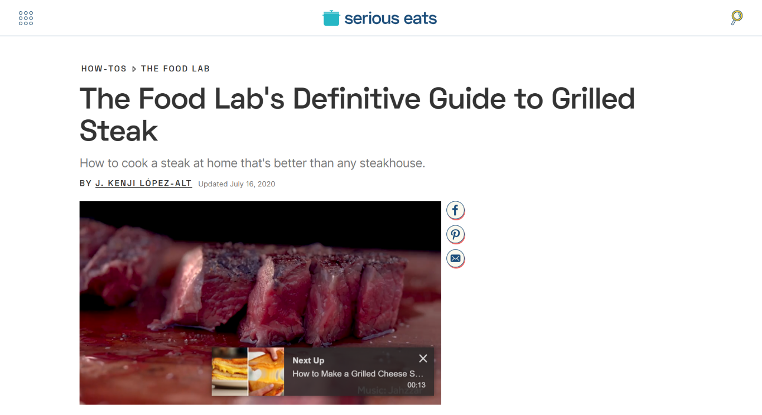
Task: Click the cheese-pull thumbnail in Next Up
Action: [x=266, y=371]
